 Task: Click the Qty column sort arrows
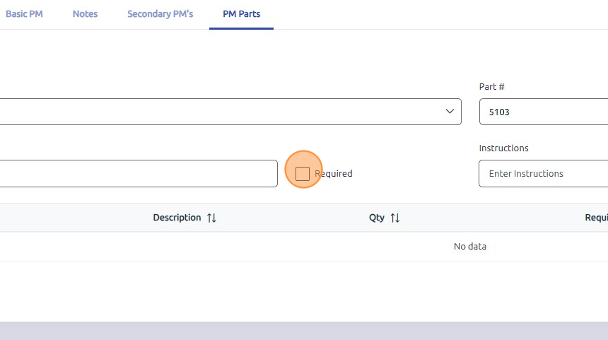click(x=395, y=218)
